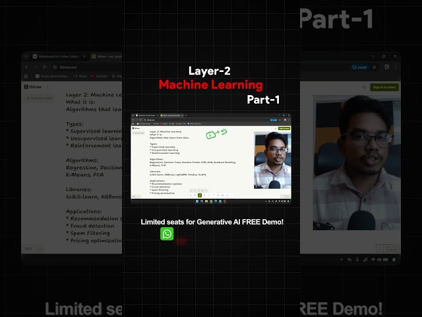Choose the Select arrow tool in center window toolbar
422x317 pixels.
click(x=191, y=195)
